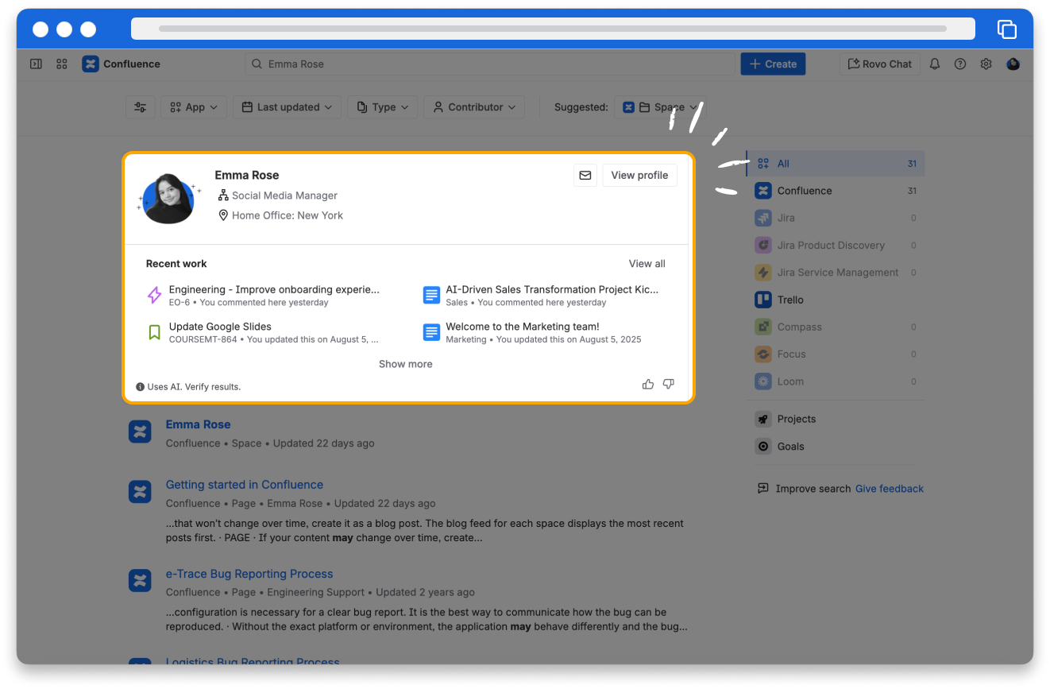
Task: Click Welcome to Marketing team page icon
Action: (x=431, y=332)
